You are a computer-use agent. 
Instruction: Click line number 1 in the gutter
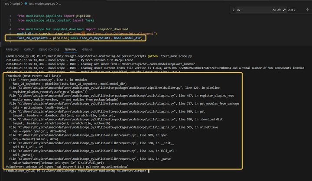pyautogui.click(x=10, y=16)
